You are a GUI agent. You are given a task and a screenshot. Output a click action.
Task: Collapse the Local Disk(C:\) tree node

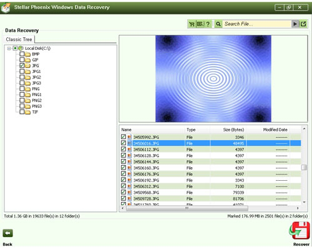(x=9, y=49)
